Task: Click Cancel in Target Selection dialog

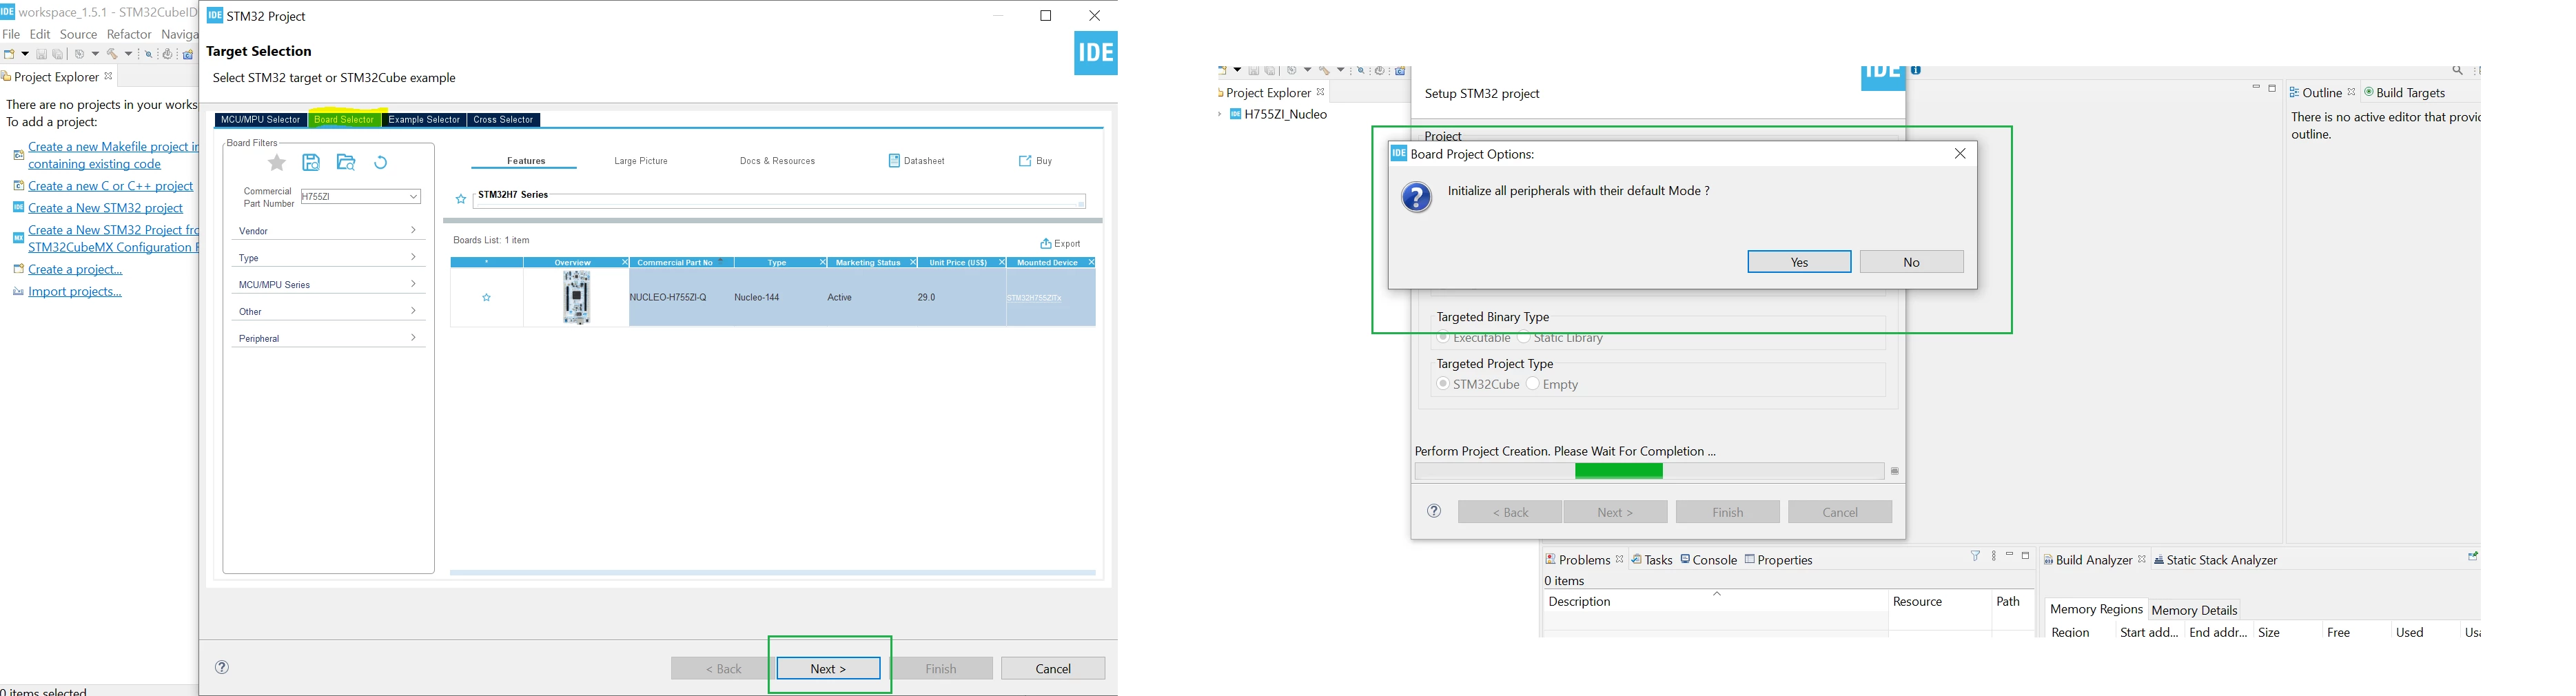Action: (x=1053, y=668)
